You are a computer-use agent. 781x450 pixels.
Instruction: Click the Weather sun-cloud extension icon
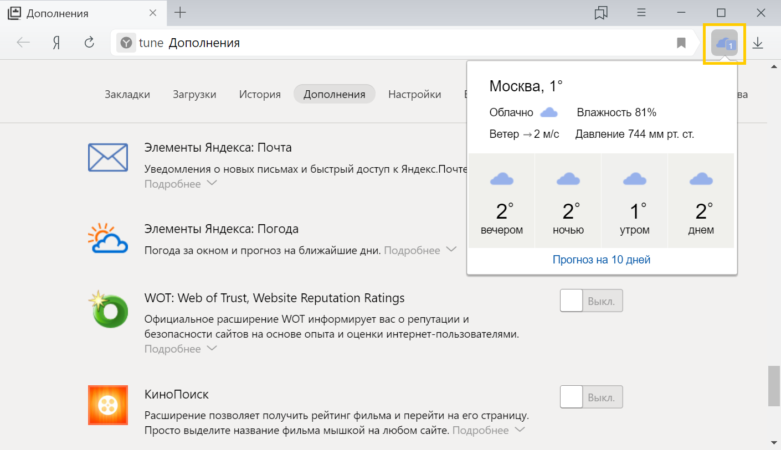pyautogui.click(x=108, y=238)
